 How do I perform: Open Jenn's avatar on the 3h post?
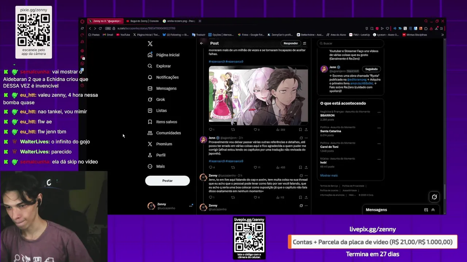[x=203, y=140]
